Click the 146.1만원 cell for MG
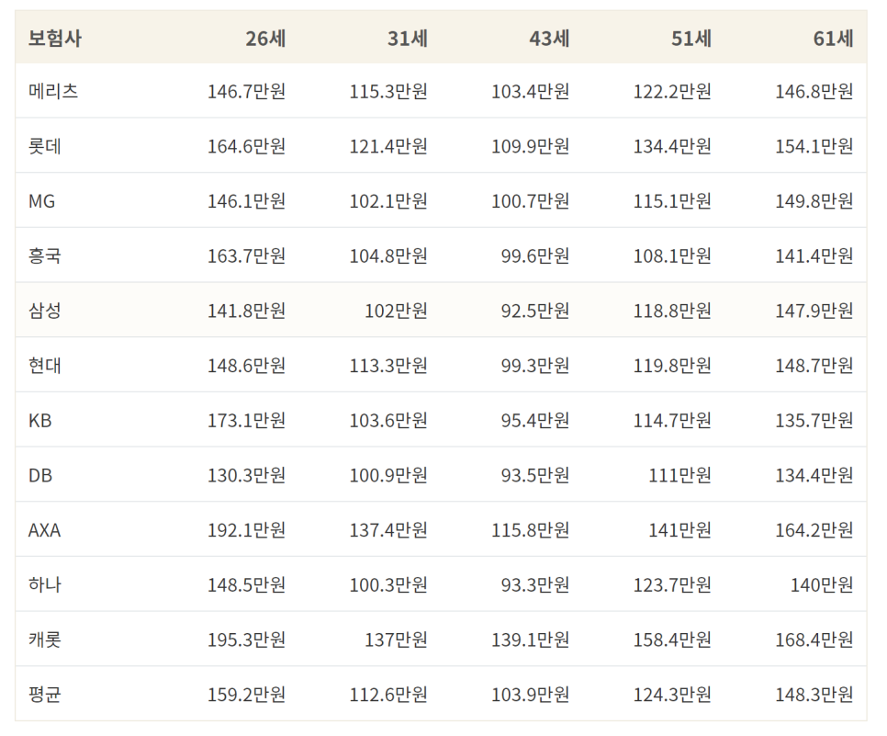Image resolution: width=887 pixels, height=736 pixels. 246,201
